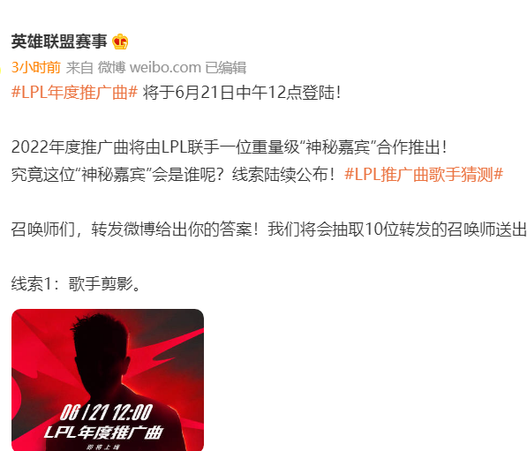The image size is (527, 451).
Task: Open the 英雄联盟赛事 account profile name
Action: click(x=59, y=41)
